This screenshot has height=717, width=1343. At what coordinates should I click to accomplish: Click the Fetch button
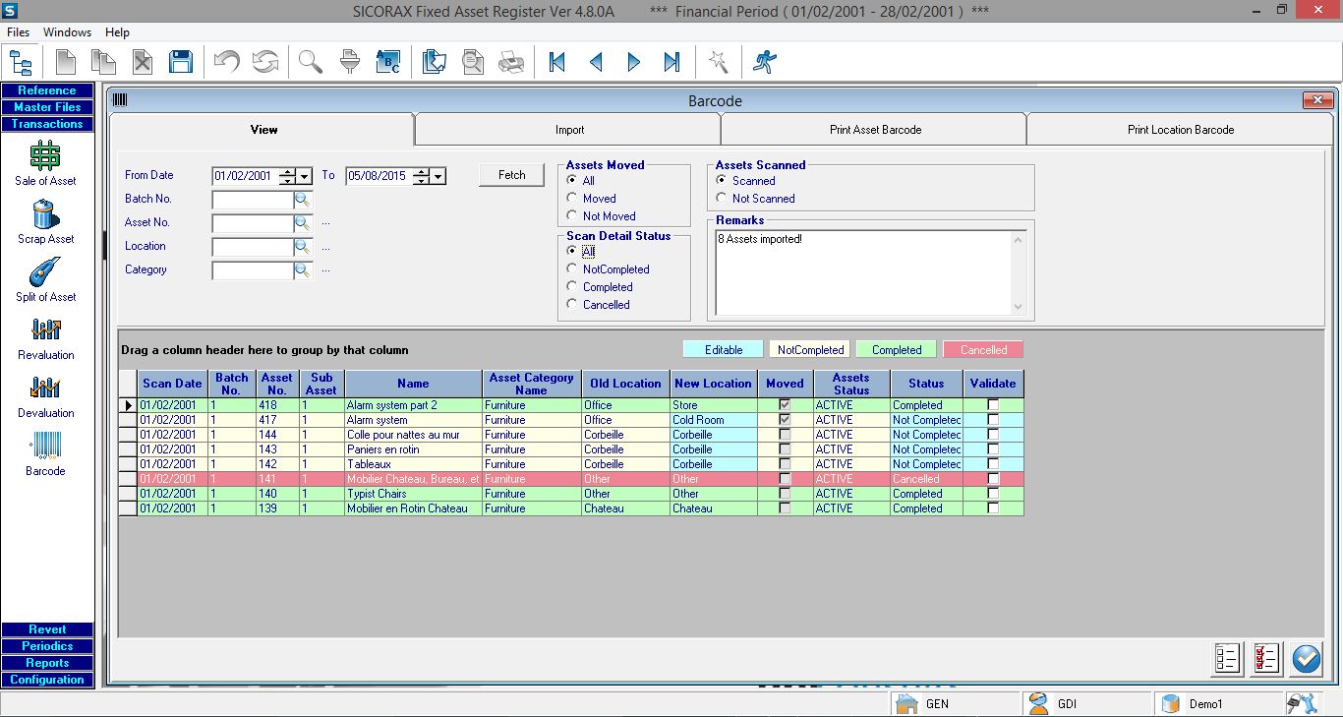coord(511,175)
